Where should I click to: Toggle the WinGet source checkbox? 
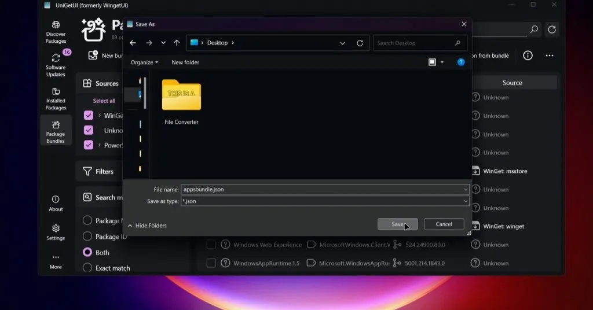point(89,116)
